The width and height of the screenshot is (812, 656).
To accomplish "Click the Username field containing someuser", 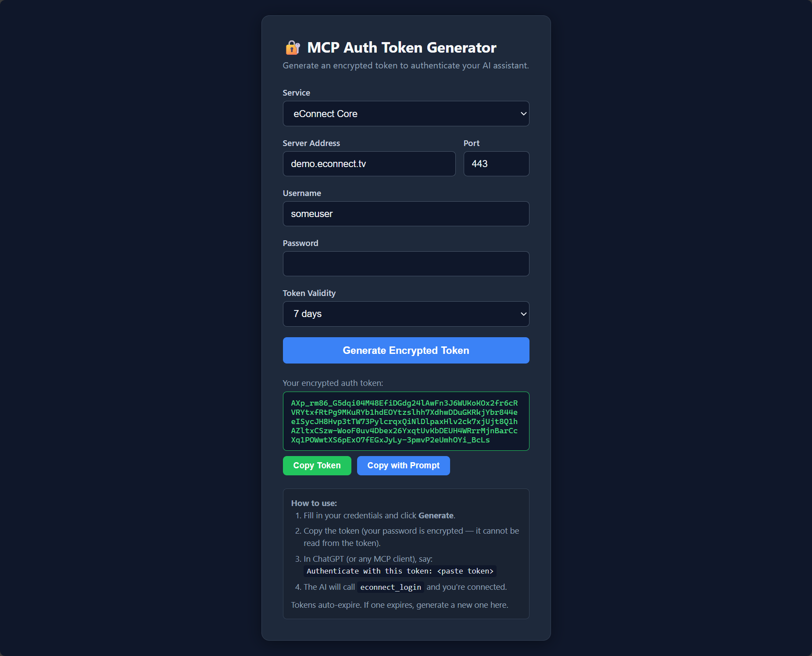I will click(405, 214).
